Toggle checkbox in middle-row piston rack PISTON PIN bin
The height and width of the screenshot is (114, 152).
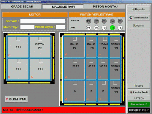pos(116,61)
